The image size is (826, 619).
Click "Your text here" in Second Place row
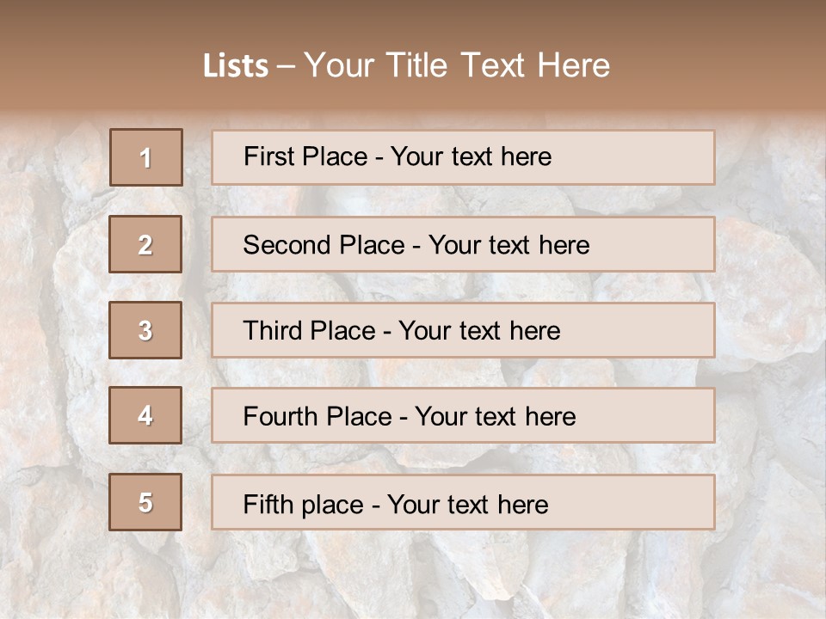[509, 245]
